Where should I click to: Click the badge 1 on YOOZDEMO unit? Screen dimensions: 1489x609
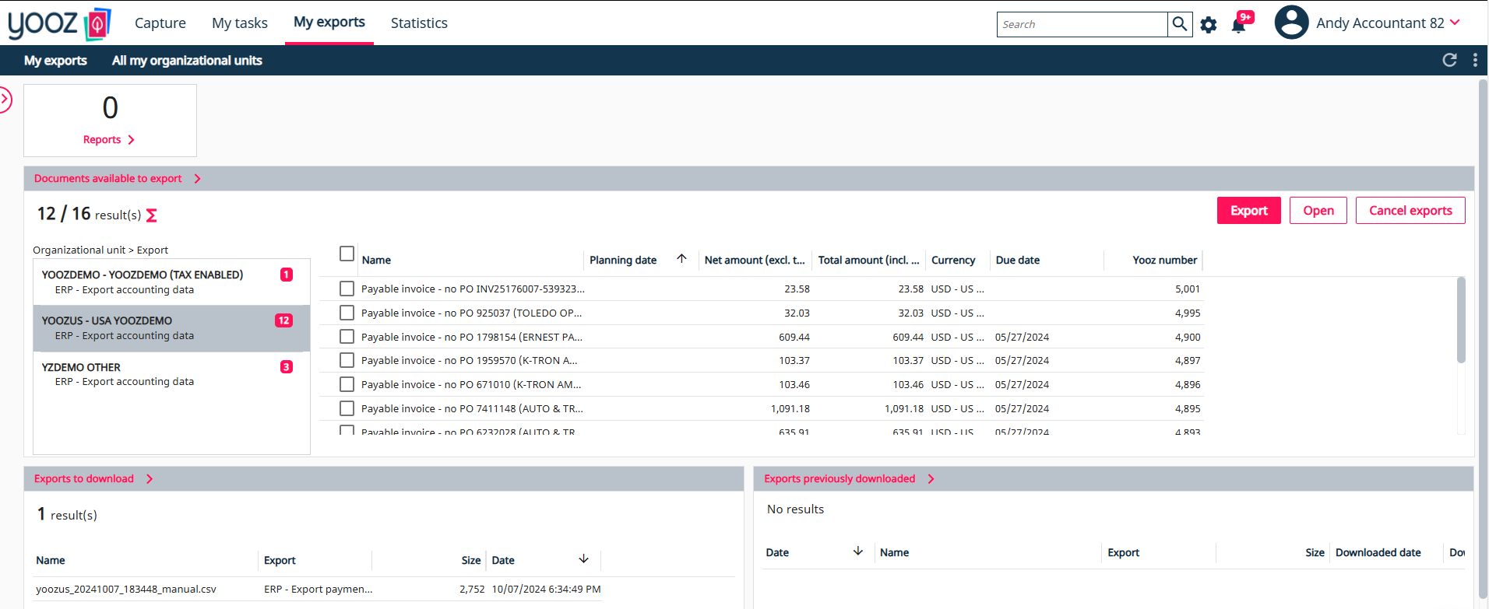(x=287, y=275)
